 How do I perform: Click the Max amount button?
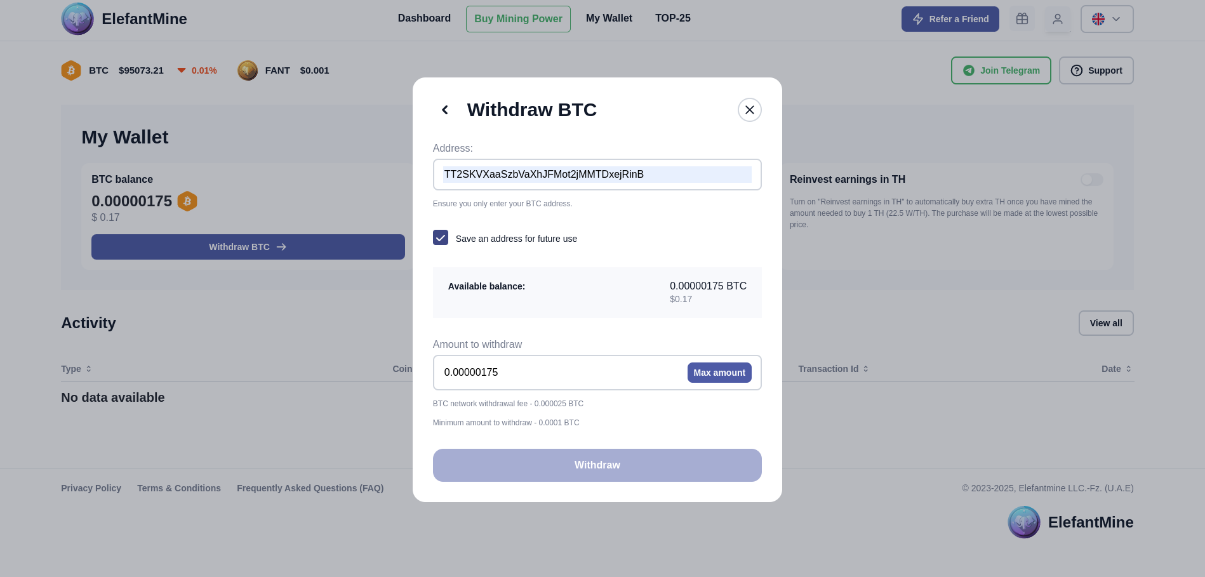pyautogui.click(x=719, y=373)
